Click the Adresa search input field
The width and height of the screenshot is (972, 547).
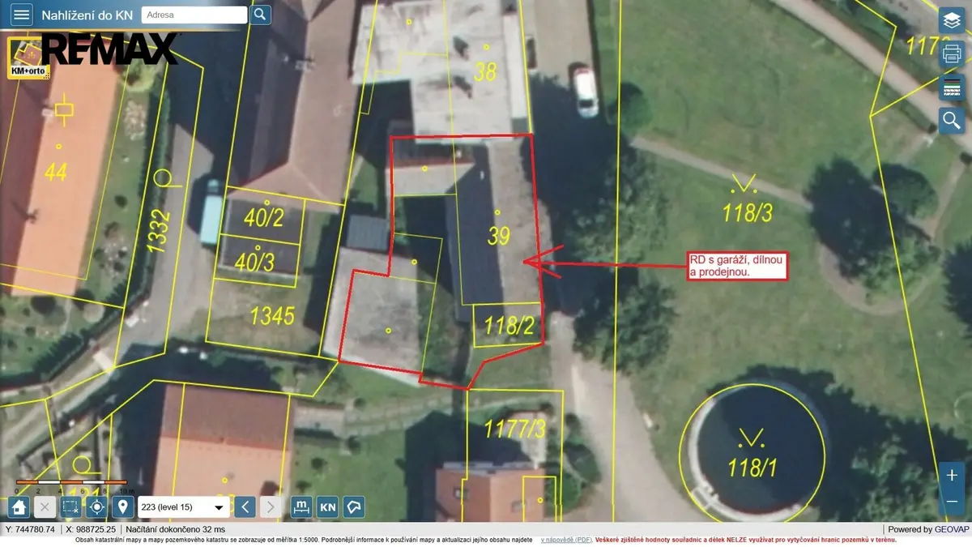(x=194, y=15)
